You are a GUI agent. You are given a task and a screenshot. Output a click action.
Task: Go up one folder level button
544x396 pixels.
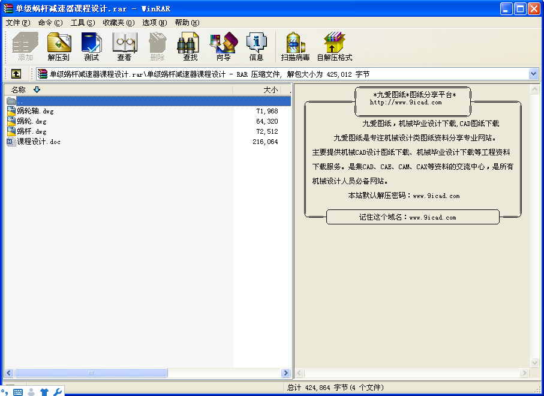(x=16, y=74)
